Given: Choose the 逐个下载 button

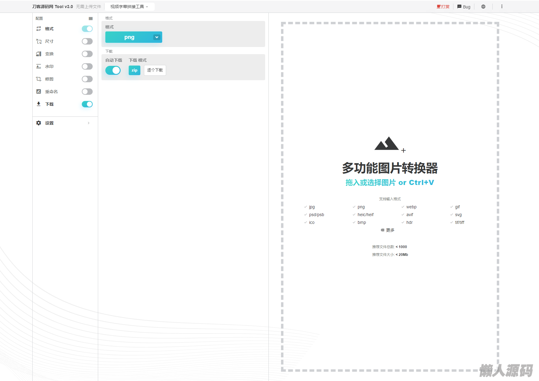Looking at the screenshot, I should tap(155, 70).
